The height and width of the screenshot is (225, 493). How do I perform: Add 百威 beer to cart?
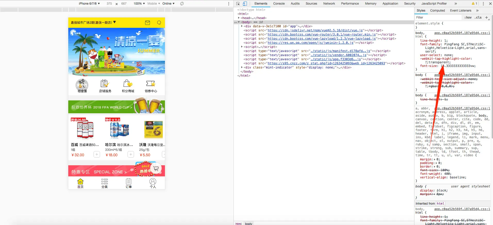pos(97,154)
